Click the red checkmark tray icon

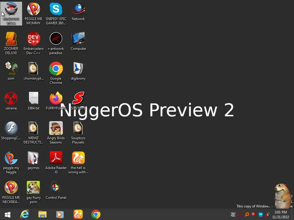click(x=240, y=214)
